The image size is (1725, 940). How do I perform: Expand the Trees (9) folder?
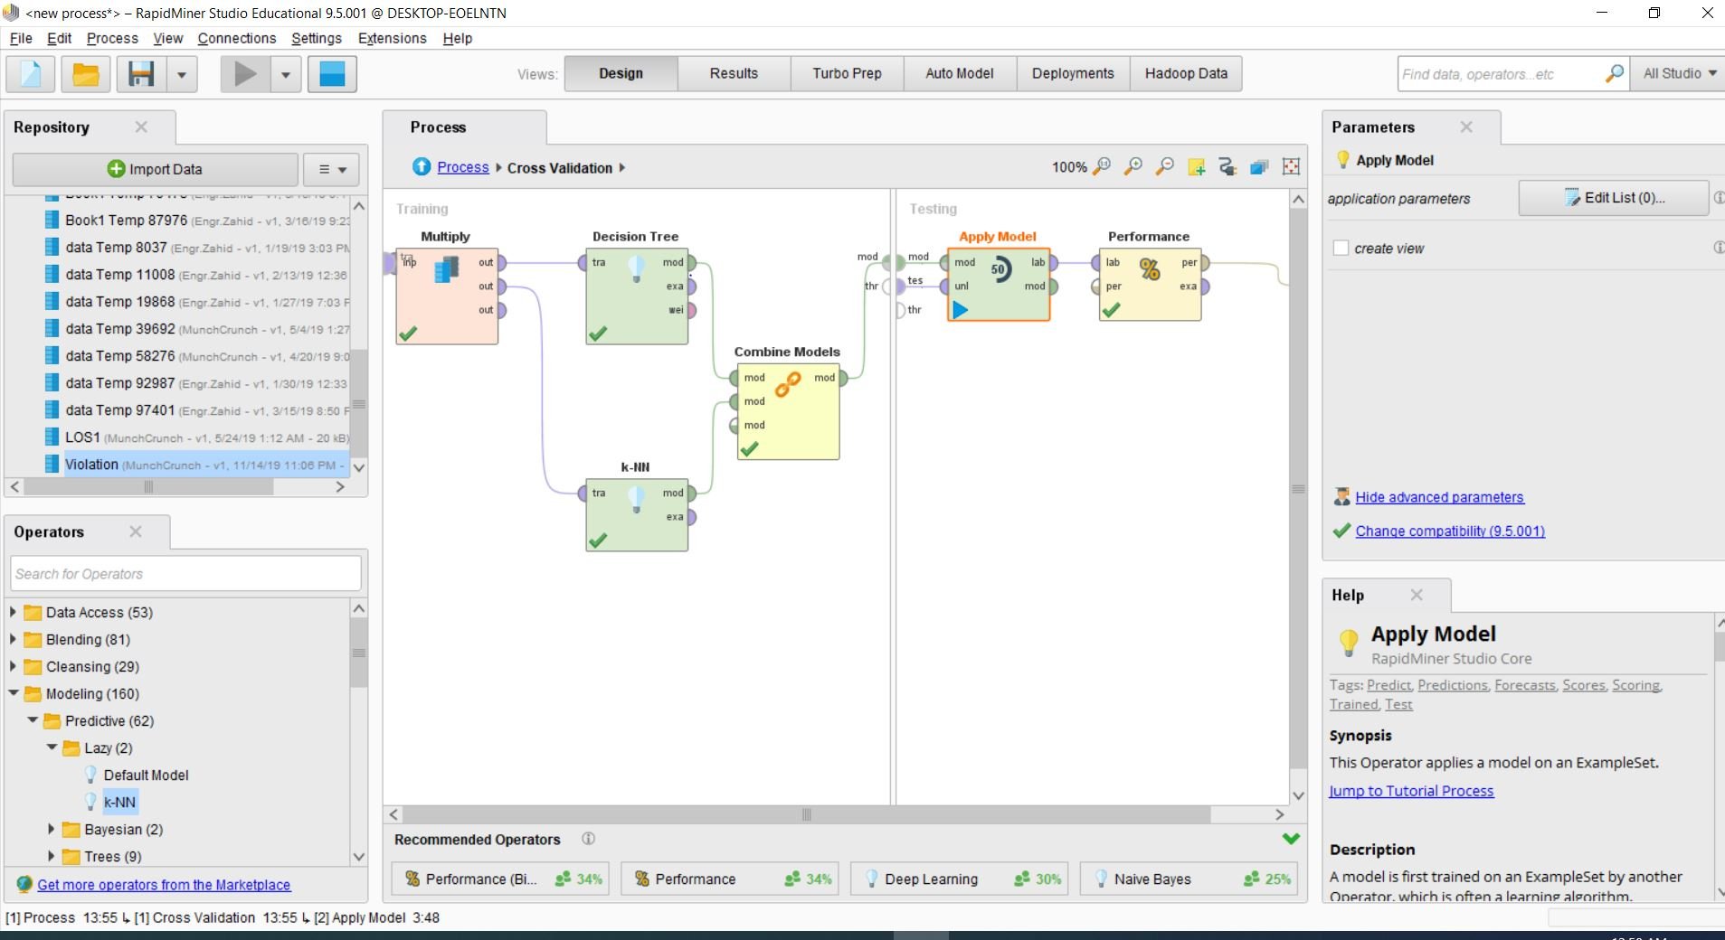click(52, 856)
